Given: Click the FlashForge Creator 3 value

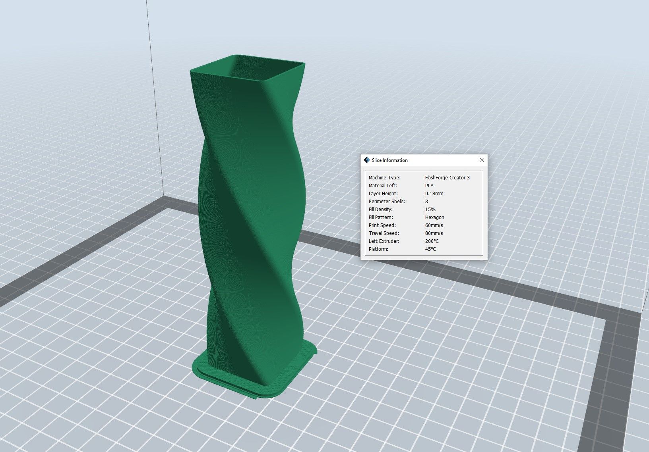Looking at the screenshot, I should point(447,178).
